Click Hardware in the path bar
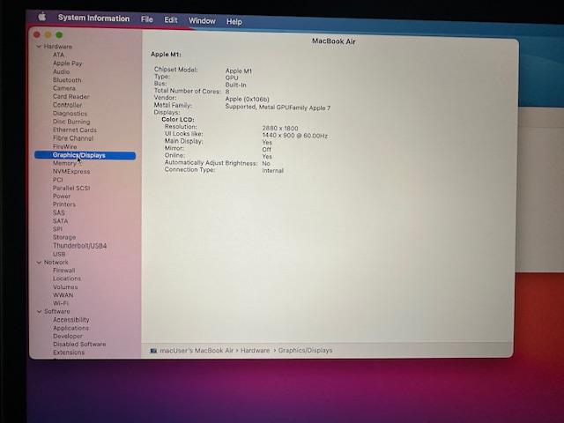The width and height of the screenshot is (564, 423). click(255, 351)
